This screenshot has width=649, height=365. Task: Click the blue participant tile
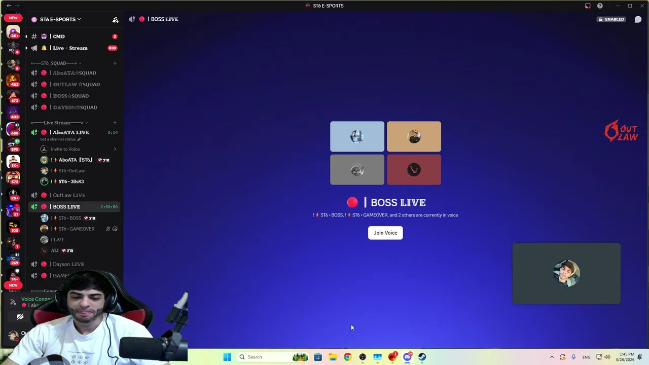357,136
